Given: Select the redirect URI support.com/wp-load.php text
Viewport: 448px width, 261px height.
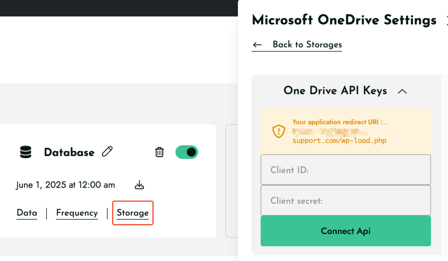Looking at the screenshot, I should [339, 140].
